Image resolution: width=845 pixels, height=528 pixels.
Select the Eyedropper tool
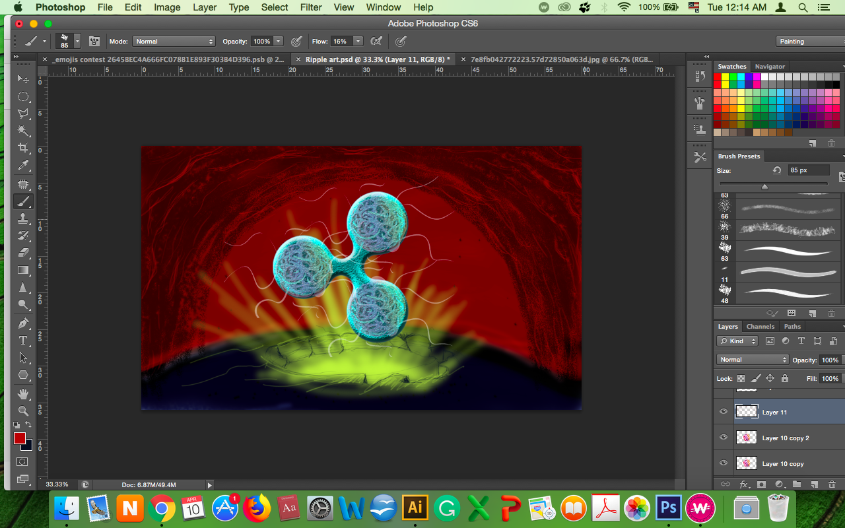[x=23, y=164]
